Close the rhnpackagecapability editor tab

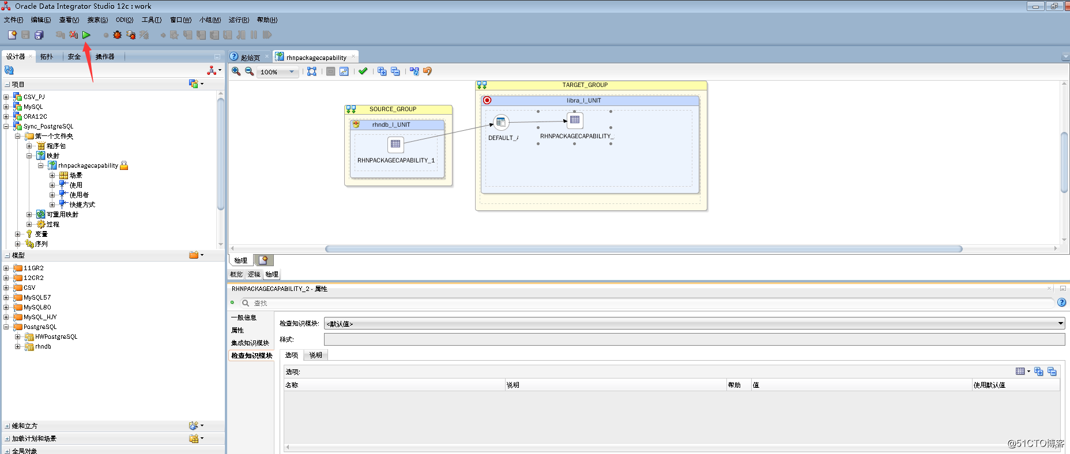tap(353, 56)
